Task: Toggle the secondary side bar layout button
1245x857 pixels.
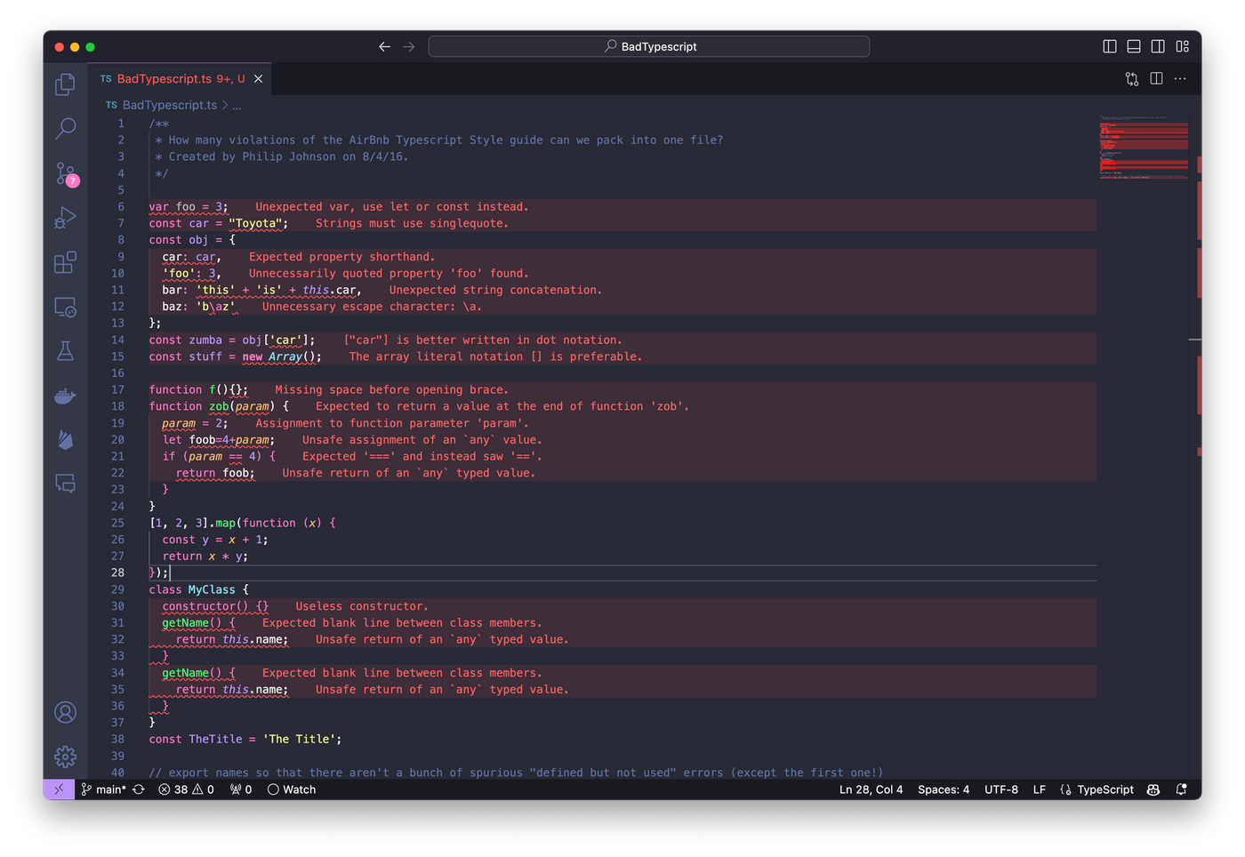Action: pyautogui.click(x=1158, y=46)
